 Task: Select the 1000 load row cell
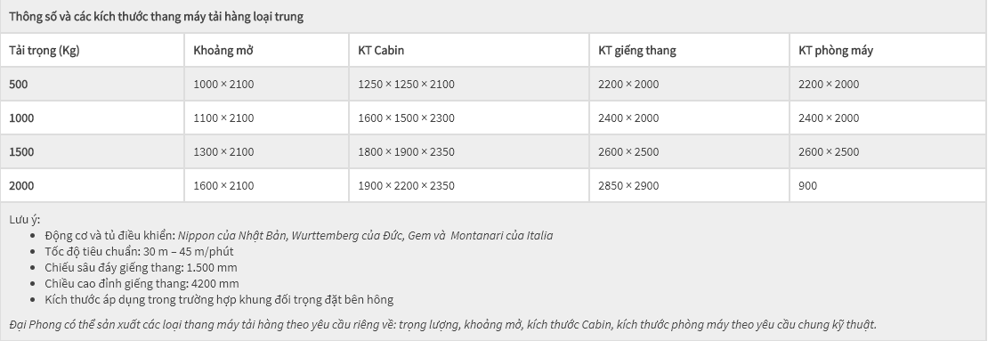pos(92,118)
